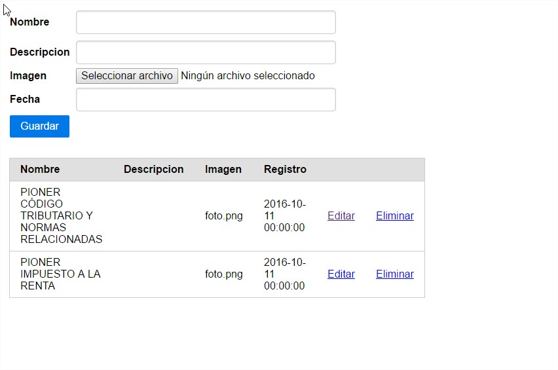Focus the Descripcion text input field
The height and width of the screenshot is (370, 558).
[206, 52]
